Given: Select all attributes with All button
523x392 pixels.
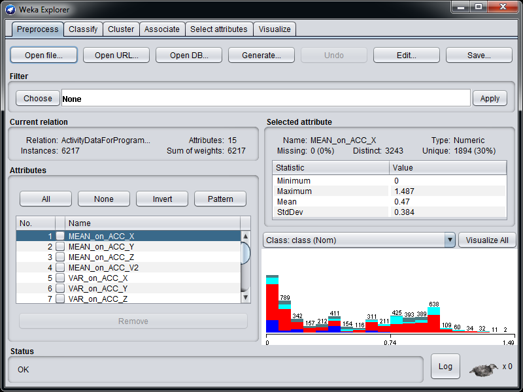Looking at the screenshot, I should coord(46,199).
